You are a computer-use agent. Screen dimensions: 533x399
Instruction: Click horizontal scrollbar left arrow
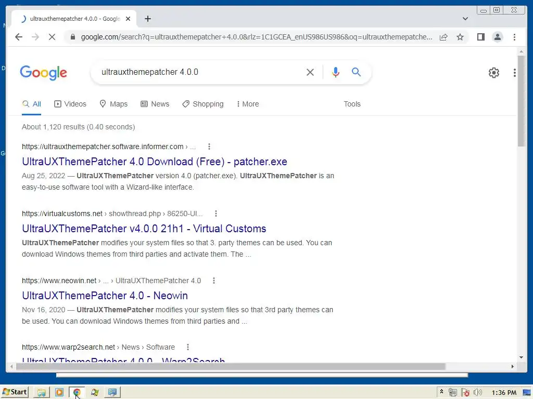11,367
